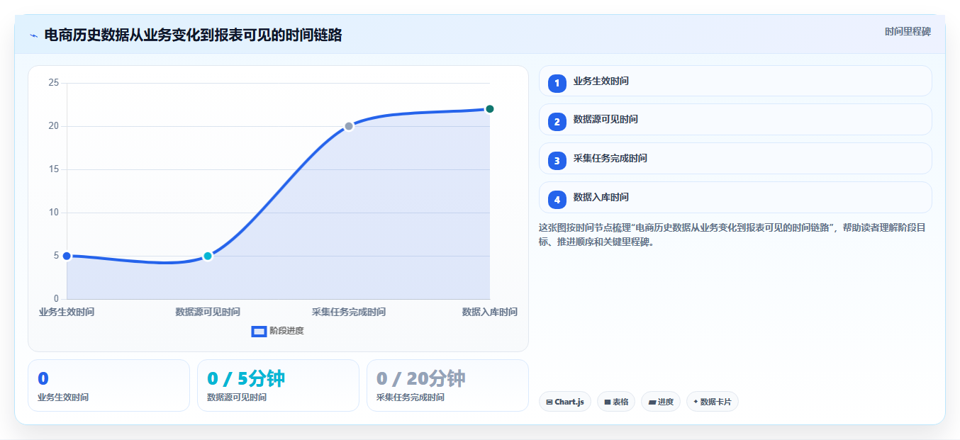Screen dimensions: 960x440
Task: Click the Chart.js tag icon
Action: tap(549, 402)
